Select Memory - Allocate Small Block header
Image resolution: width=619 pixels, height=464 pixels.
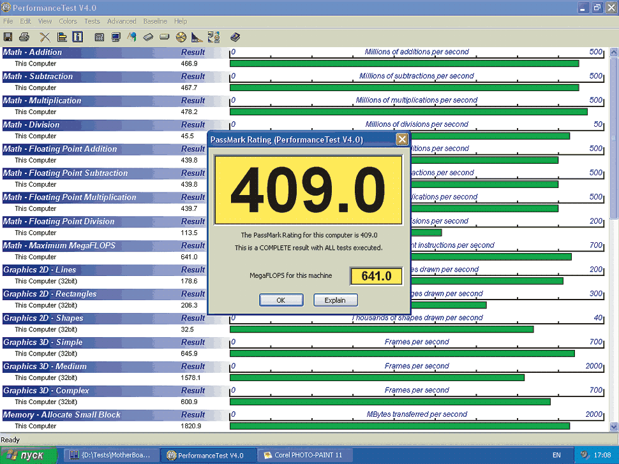click(116, 415)
